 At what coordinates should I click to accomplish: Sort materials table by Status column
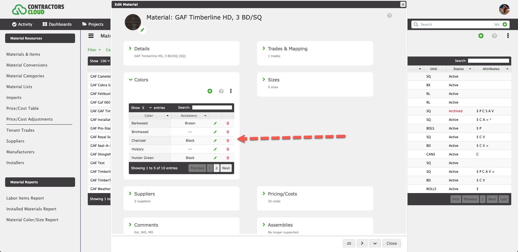pos(460,69)
